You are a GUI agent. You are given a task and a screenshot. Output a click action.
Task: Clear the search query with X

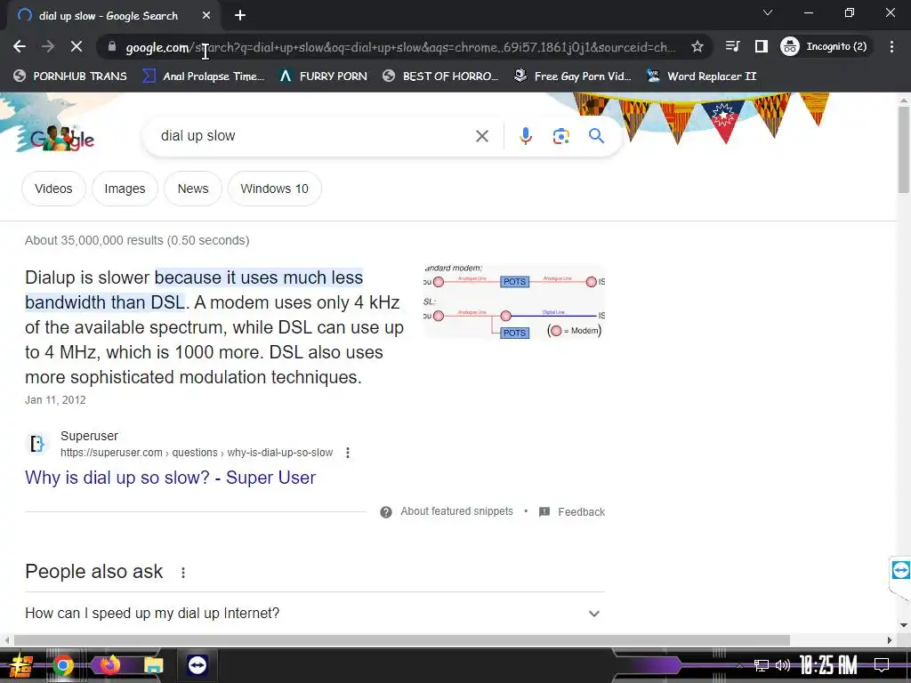pyautogui.click(x=481, y=136)
